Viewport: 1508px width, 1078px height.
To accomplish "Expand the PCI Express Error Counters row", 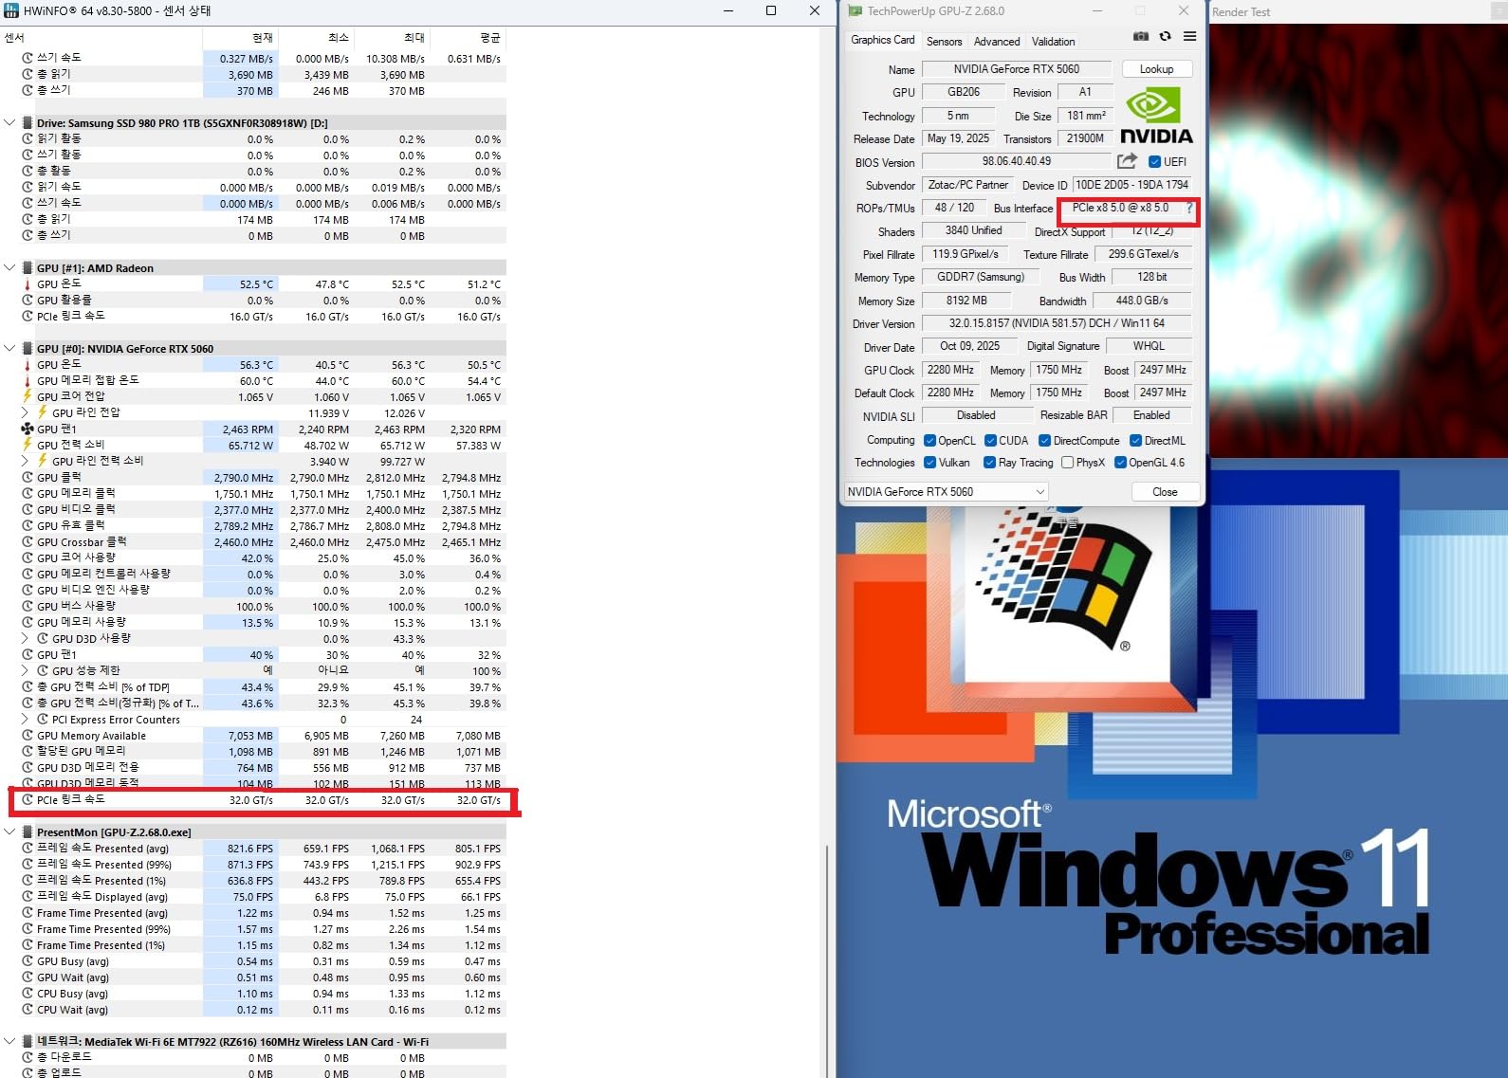I will pos(25,720).
